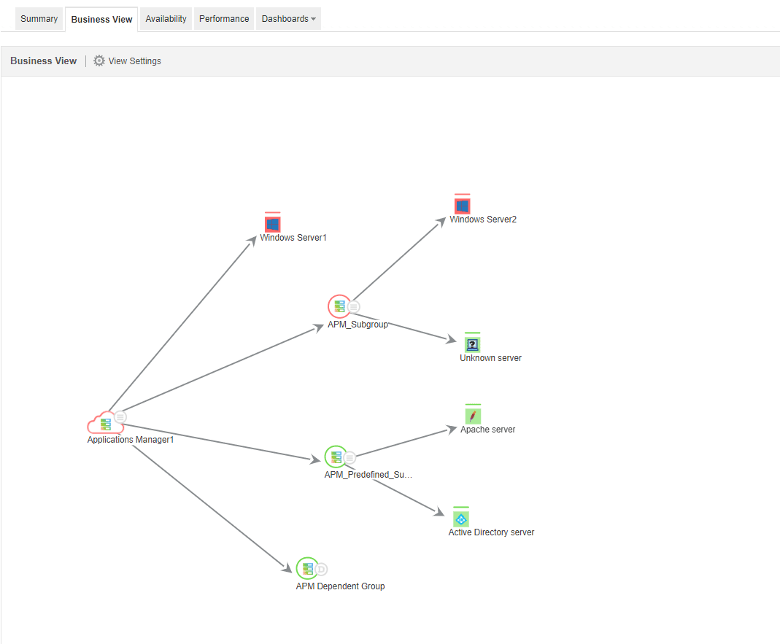Click the Applications Manager1 cloud icon
This screenshot has width=780, height=644.
(105, 423)
